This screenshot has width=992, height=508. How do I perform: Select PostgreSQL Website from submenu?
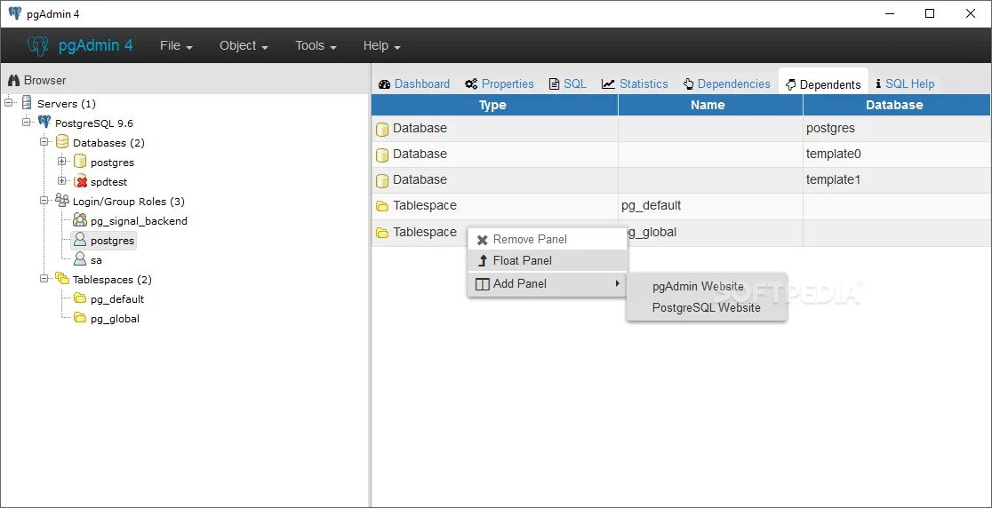click(706, 307)
